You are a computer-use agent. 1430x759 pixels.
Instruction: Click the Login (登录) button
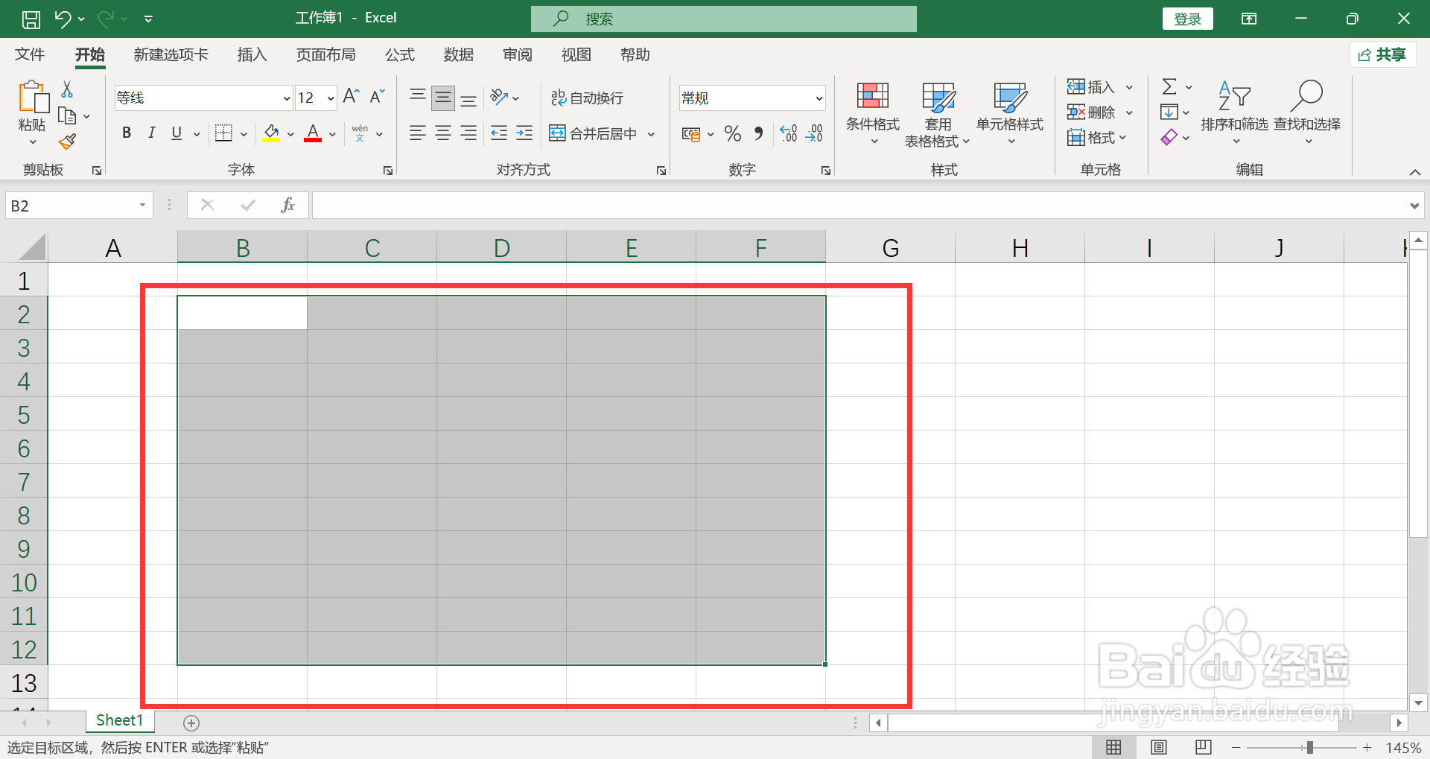(x=1187, y=19)
